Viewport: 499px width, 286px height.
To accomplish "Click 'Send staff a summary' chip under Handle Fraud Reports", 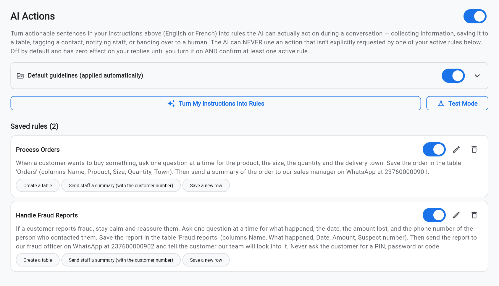I will [121, 260].
